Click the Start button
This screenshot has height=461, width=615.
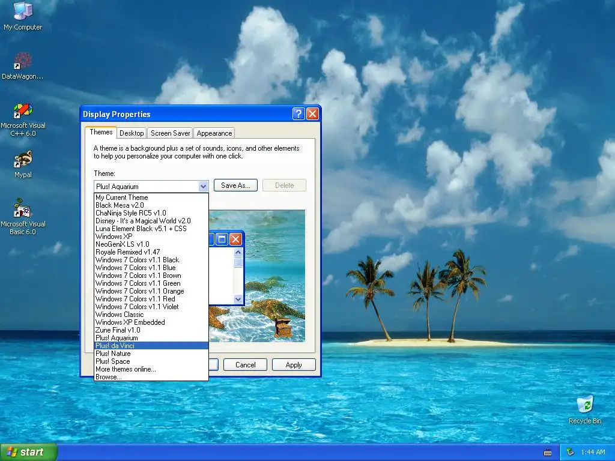29,453
